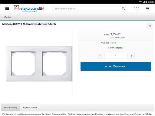
Task: Click the M-Smart-Rahmen product image
Action: tap(39, 64)
